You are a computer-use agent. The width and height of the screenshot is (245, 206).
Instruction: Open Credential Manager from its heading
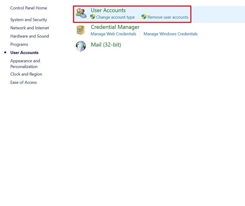pyautogui.click(x=115, y=27)
